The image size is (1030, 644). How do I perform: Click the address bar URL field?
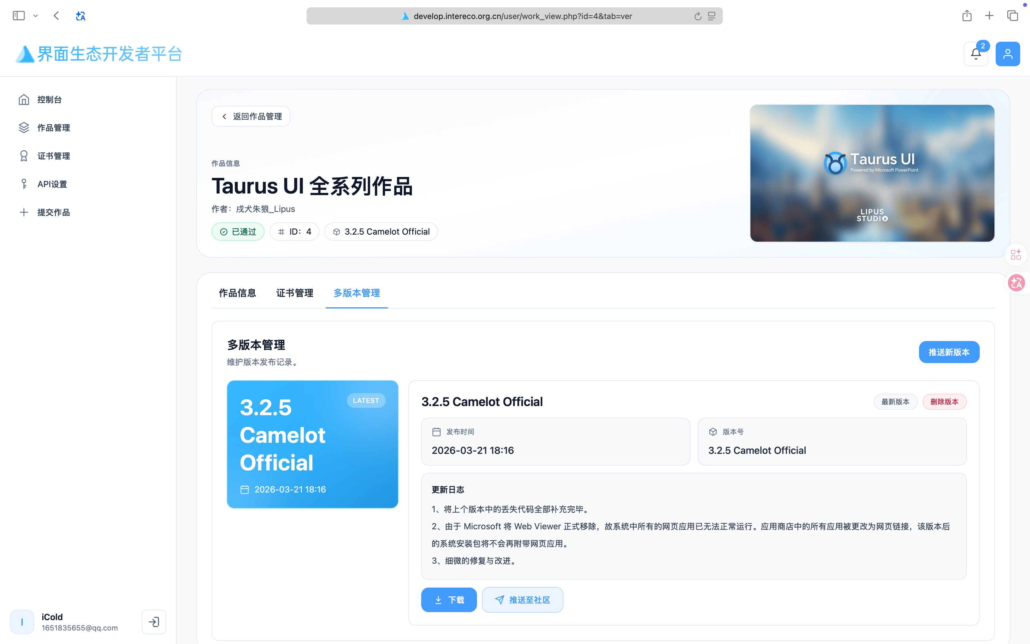point(514,16)
